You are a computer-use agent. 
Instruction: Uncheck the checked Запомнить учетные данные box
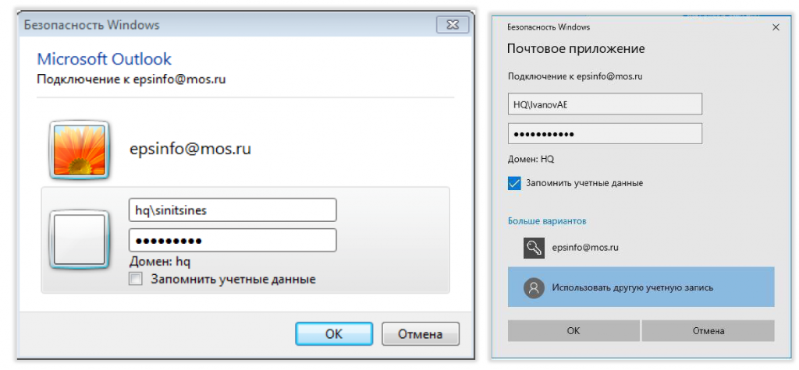tap(514, 184)
